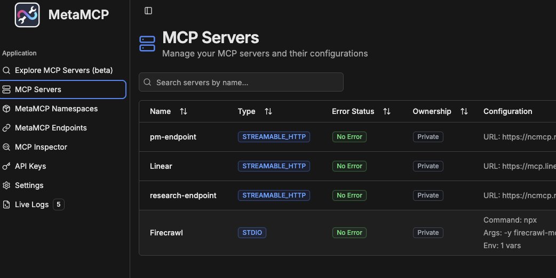Click No Error badge in Linear row

click(350, 166)
